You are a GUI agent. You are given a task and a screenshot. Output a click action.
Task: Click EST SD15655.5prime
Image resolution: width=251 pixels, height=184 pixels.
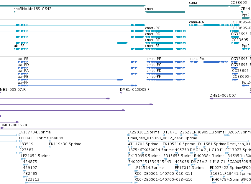[x=178, y=156]
